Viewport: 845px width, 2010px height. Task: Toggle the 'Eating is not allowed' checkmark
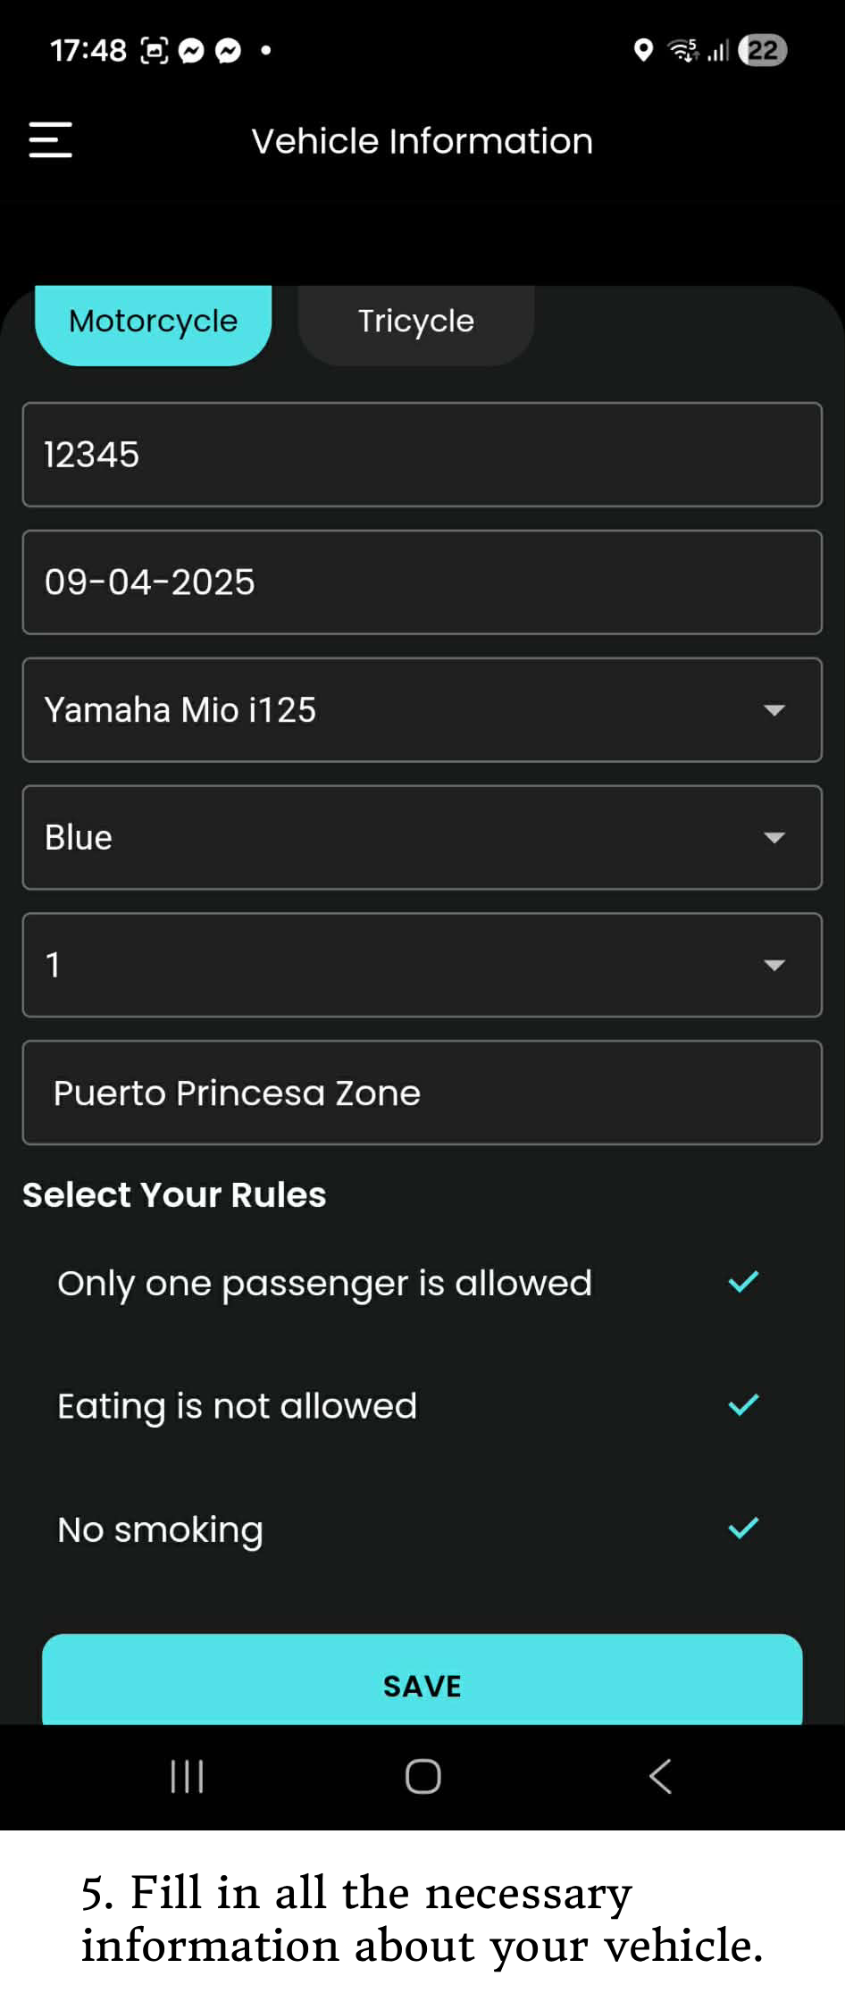pos(743,1405)
